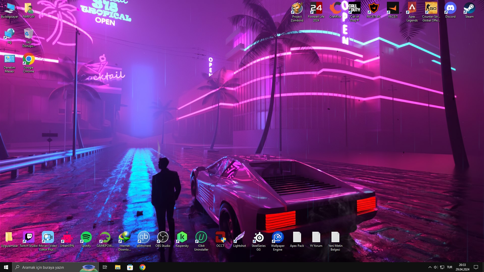The height and width of the screenshot is (272, 484).
Task: Select the qBittorrent shortcut
Action: point(144,239)
